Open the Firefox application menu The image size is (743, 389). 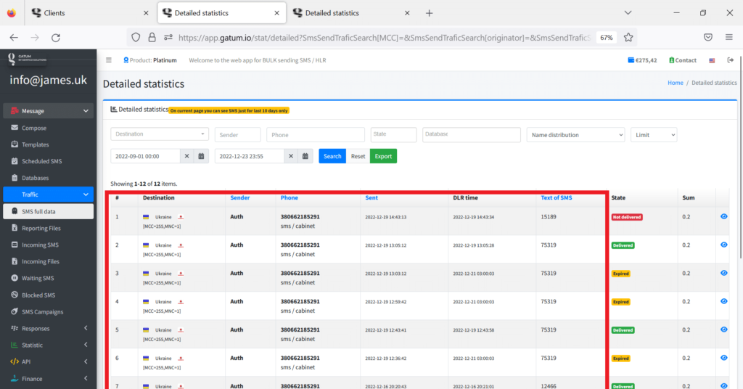pyautogui.click(x=728, y=38)
